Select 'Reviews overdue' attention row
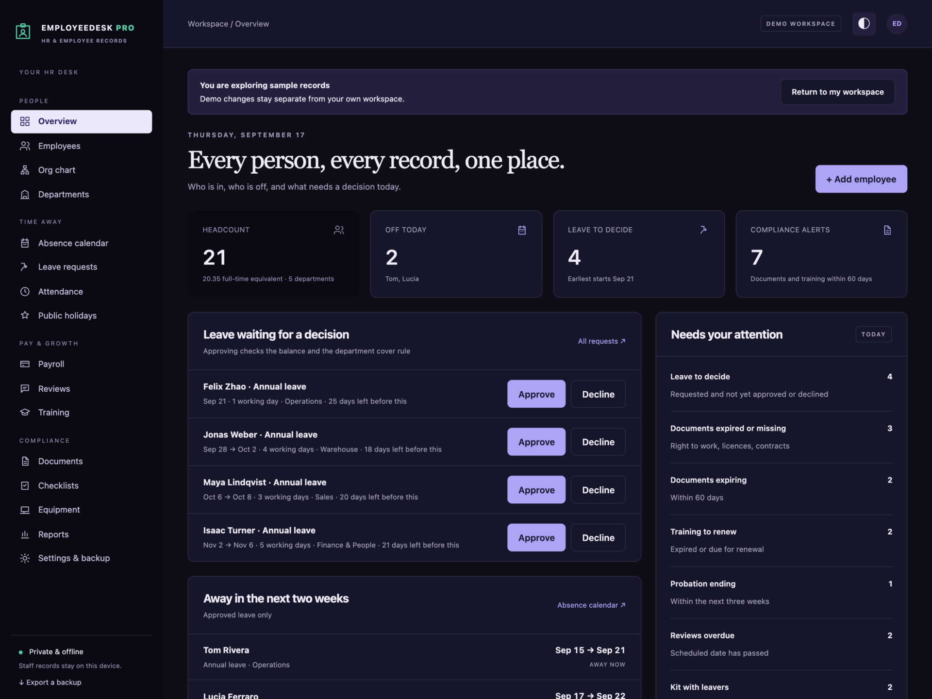 [x=781, y=644]
